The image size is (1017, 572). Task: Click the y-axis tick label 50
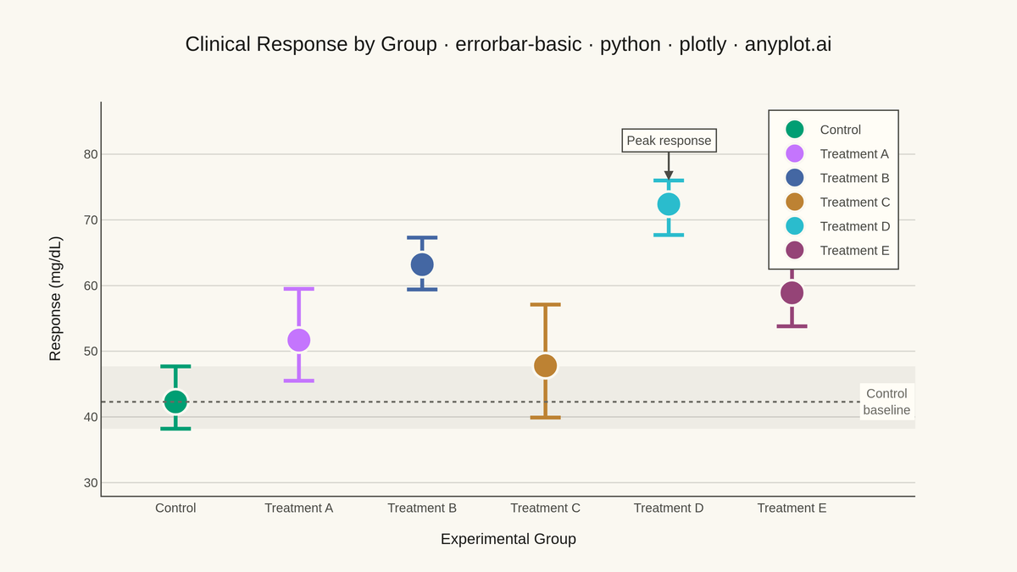tap(91, 351)
